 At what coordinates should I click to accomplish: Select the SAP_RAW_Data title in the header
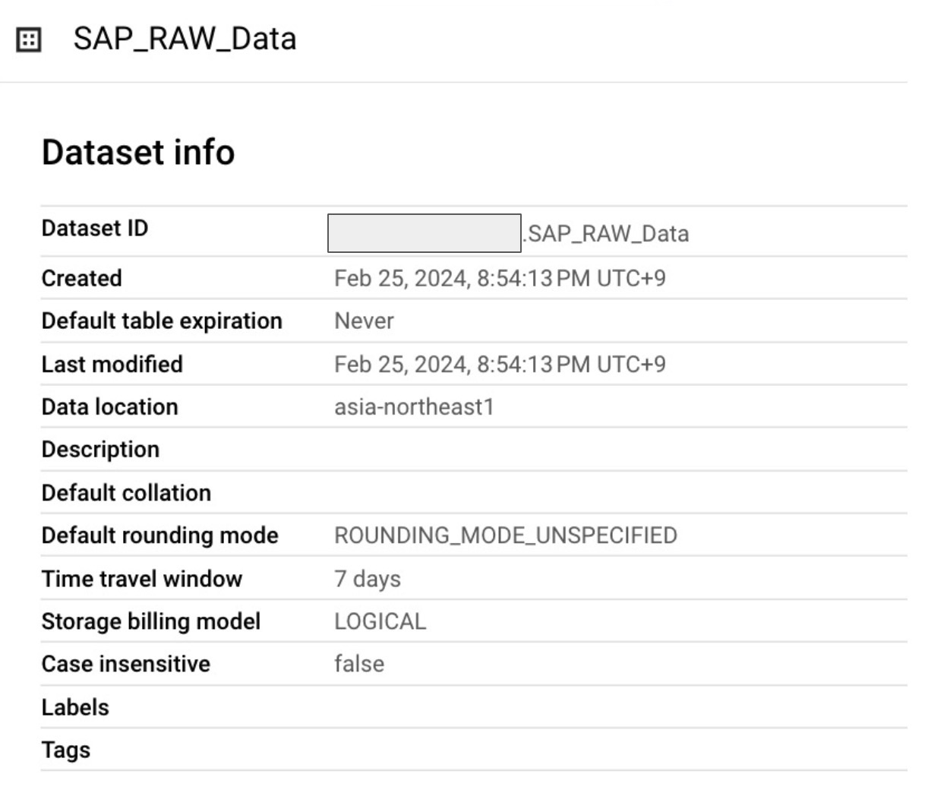185,39
